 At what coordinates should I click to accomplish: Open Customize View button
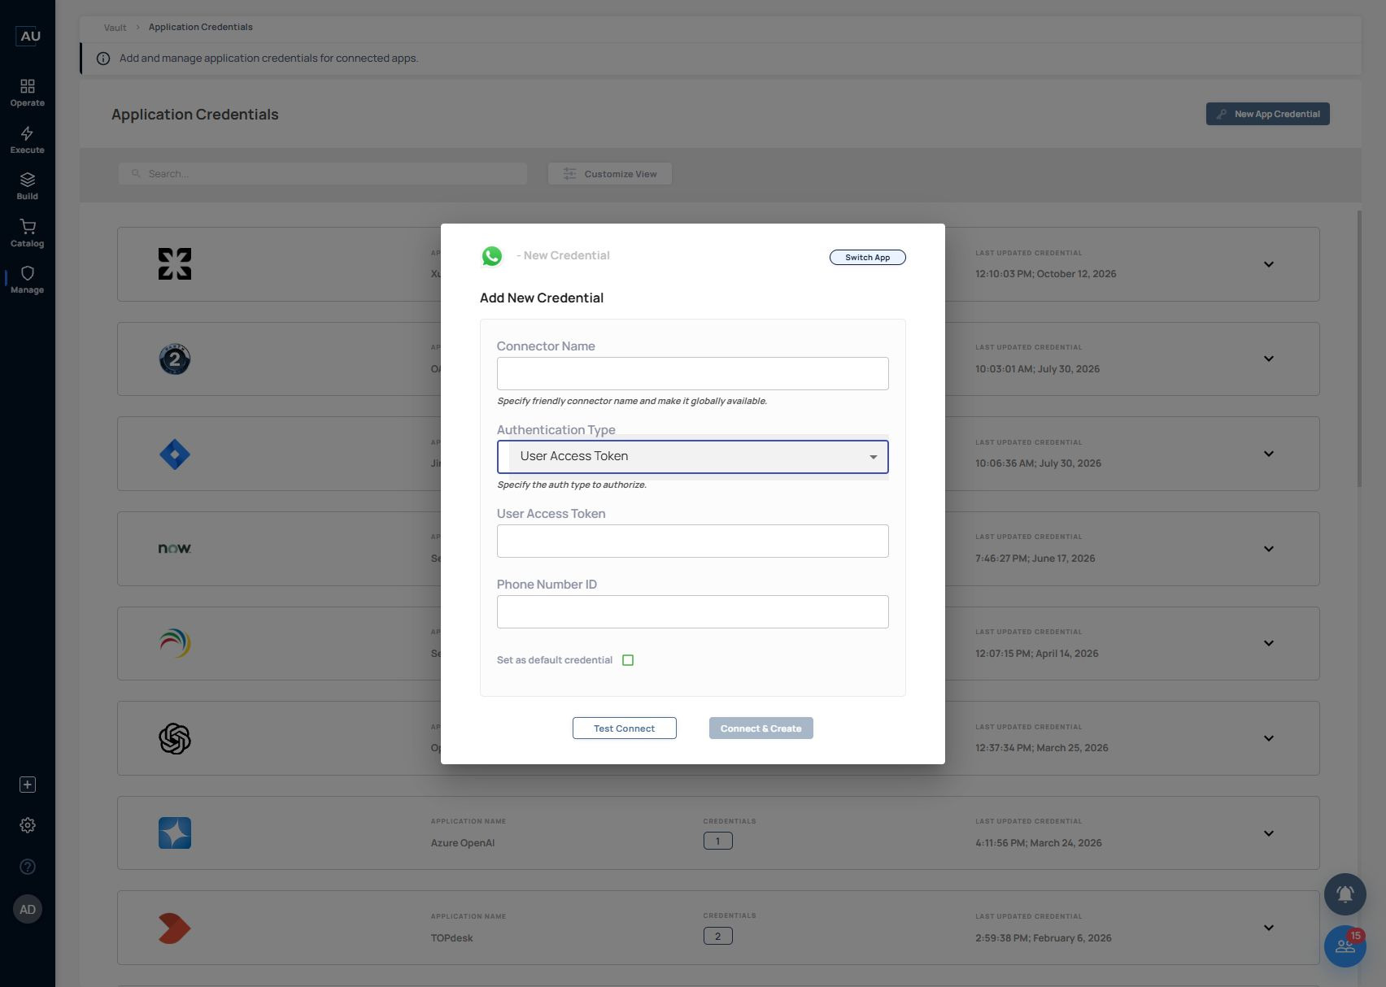pyautogui.click(x=610, y=174)
